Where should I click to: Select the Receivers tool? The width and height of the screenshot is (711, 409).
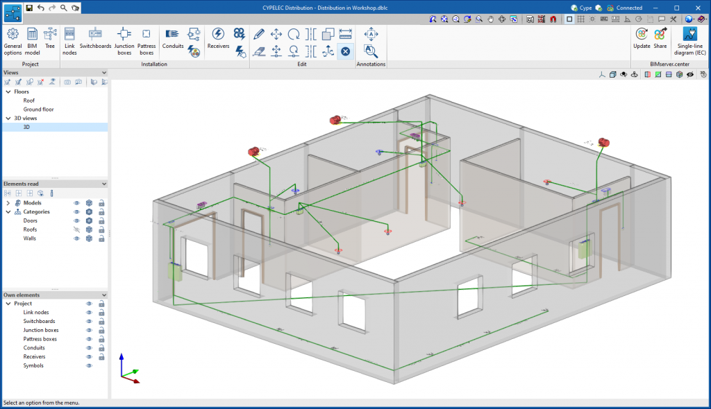click(218, 38)
